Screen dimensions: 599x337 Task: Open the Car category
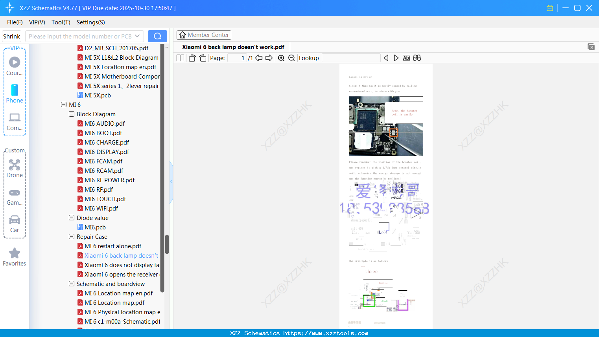[x=15, y=223]
